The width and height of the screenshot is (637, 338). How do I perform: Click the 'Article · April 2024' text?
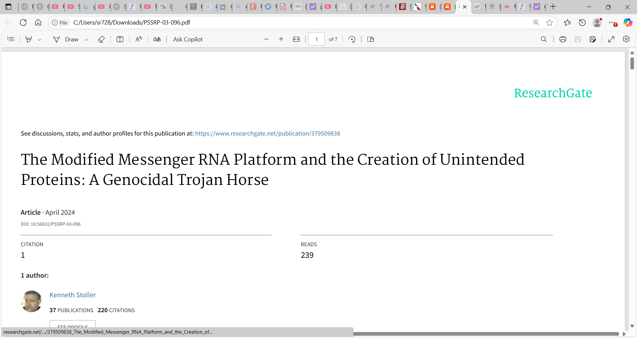(x=48, y=212)
